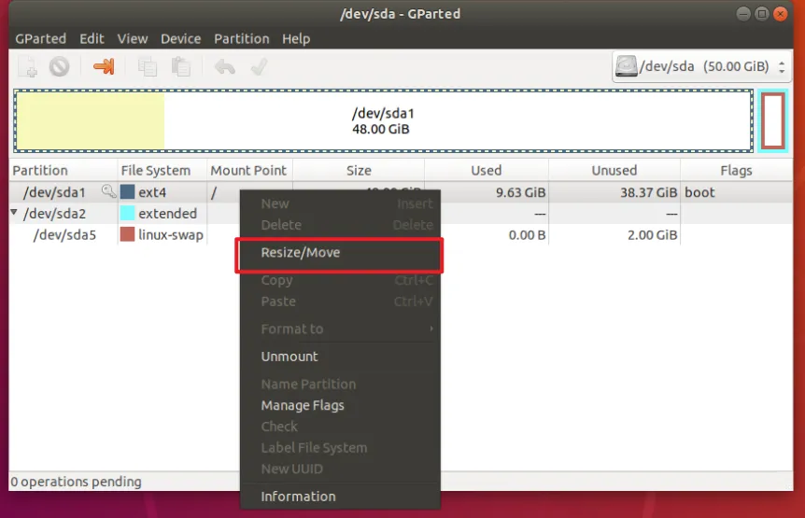Click the greyed Copy context menu entry
This screenshot has width=805, height=518.
[x=340, y=280]
